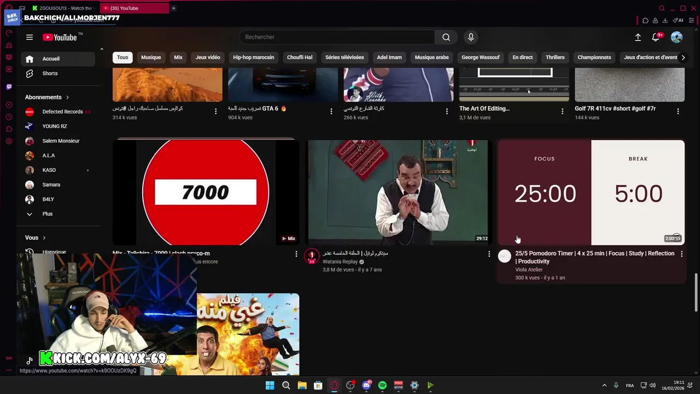Play the Pomodoro Focus/Break thumbnail
Viewport: 700px width, 394px height.
pos(591,192)
